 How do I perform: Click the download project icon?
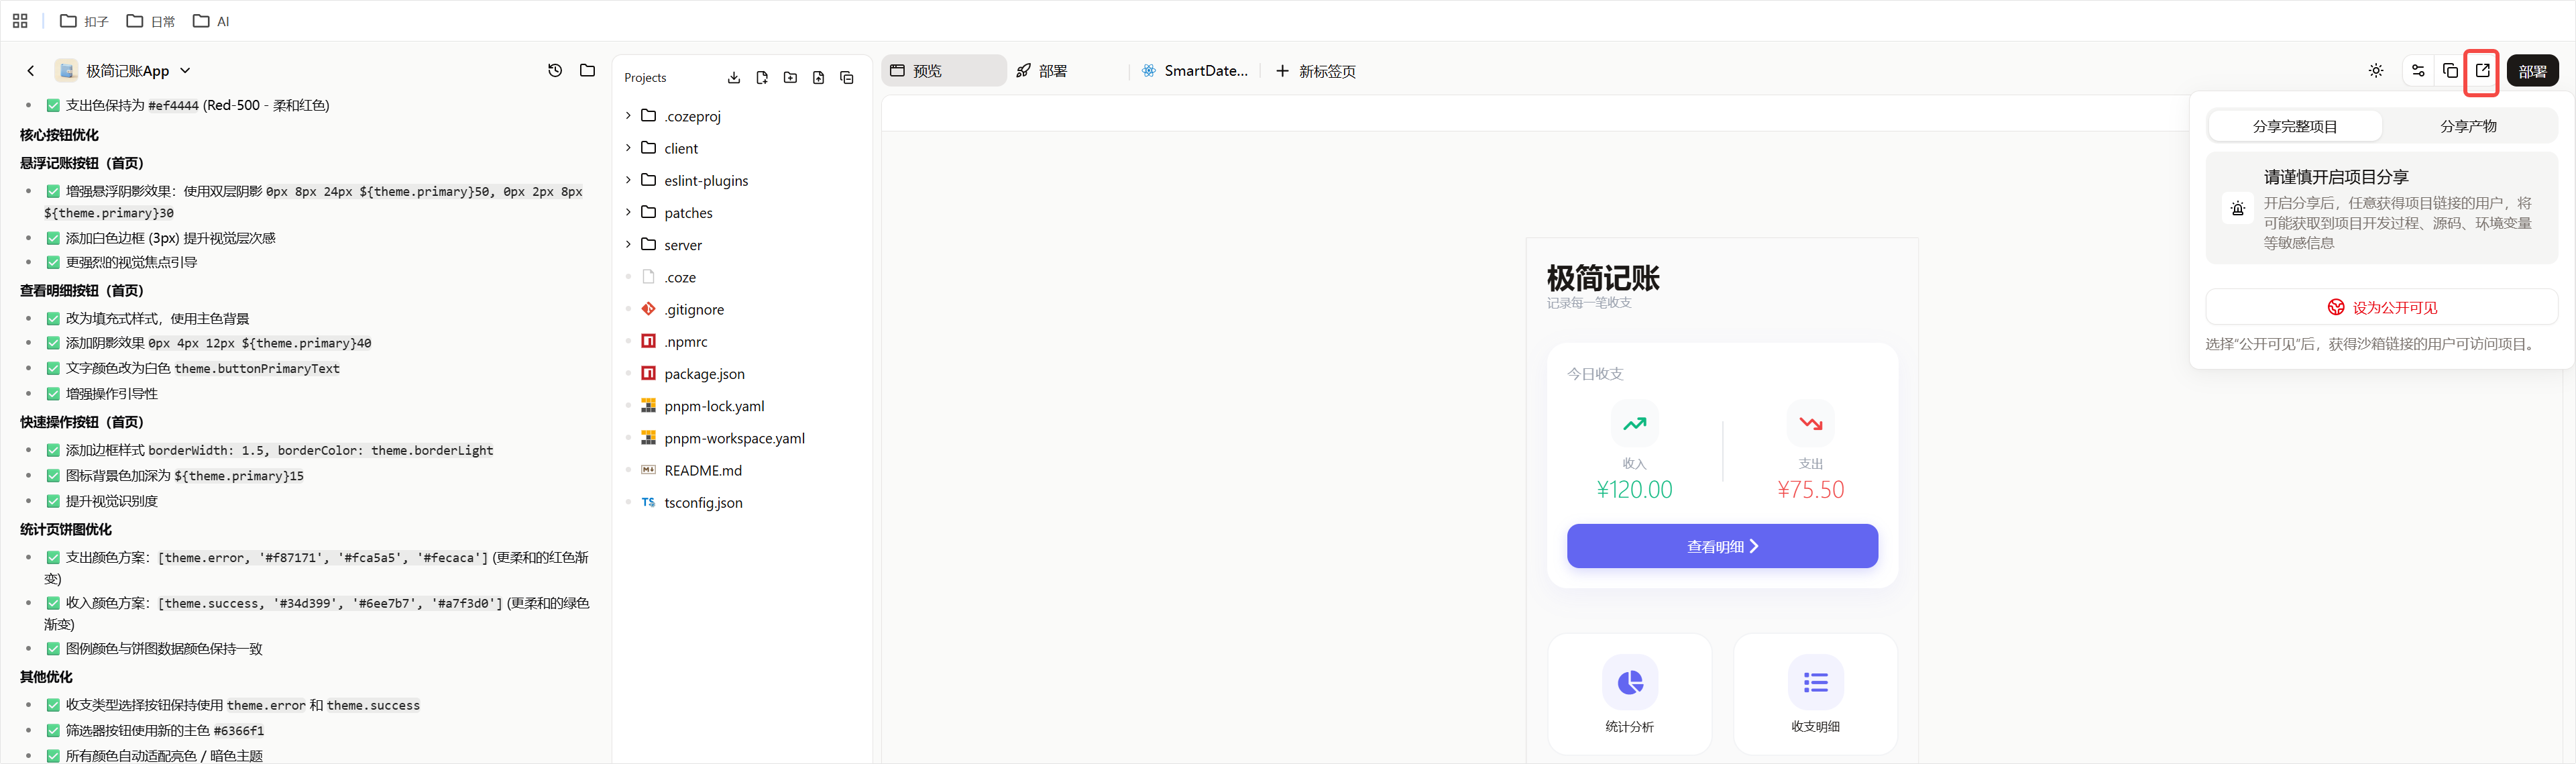pos(734,78)
